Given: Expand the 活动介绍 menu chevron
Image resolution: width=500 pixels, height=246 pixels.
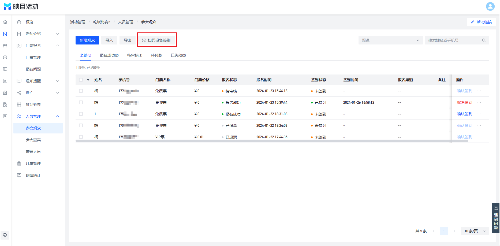Looking at the screenshot, I should click(x=58, y=34).
